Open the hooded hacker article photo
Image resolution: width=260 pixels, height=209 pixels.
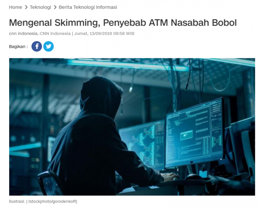pos(132,127)
